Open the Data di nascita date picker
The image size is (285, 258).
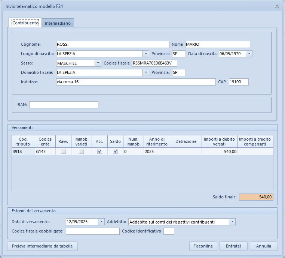[x=249, y=54]
